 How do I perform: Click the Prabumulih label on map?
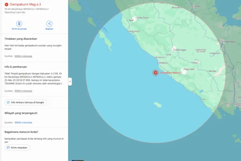click(x=215, y=53)
